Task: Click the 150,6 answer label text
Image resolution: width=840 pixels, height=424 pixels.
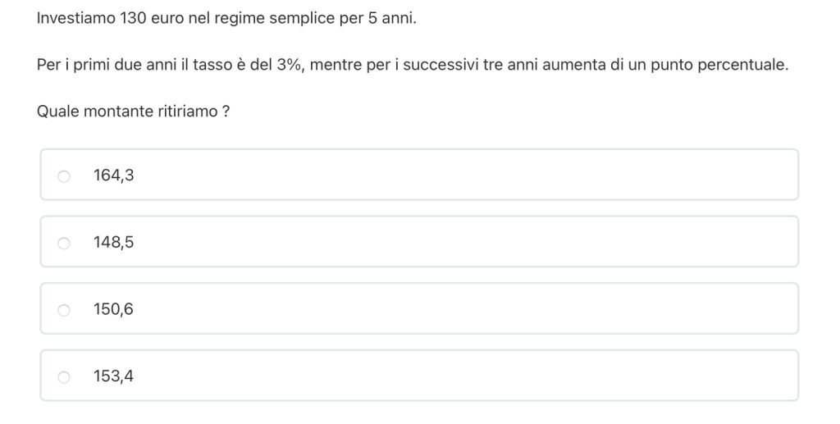Action: pyautogui.click(x=114, y=309)
